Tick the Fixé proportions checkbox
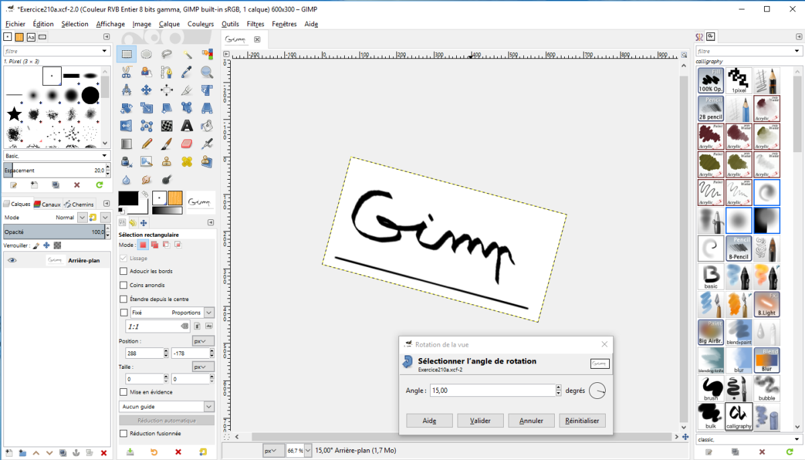805x460 pixels. click(123, 312)
